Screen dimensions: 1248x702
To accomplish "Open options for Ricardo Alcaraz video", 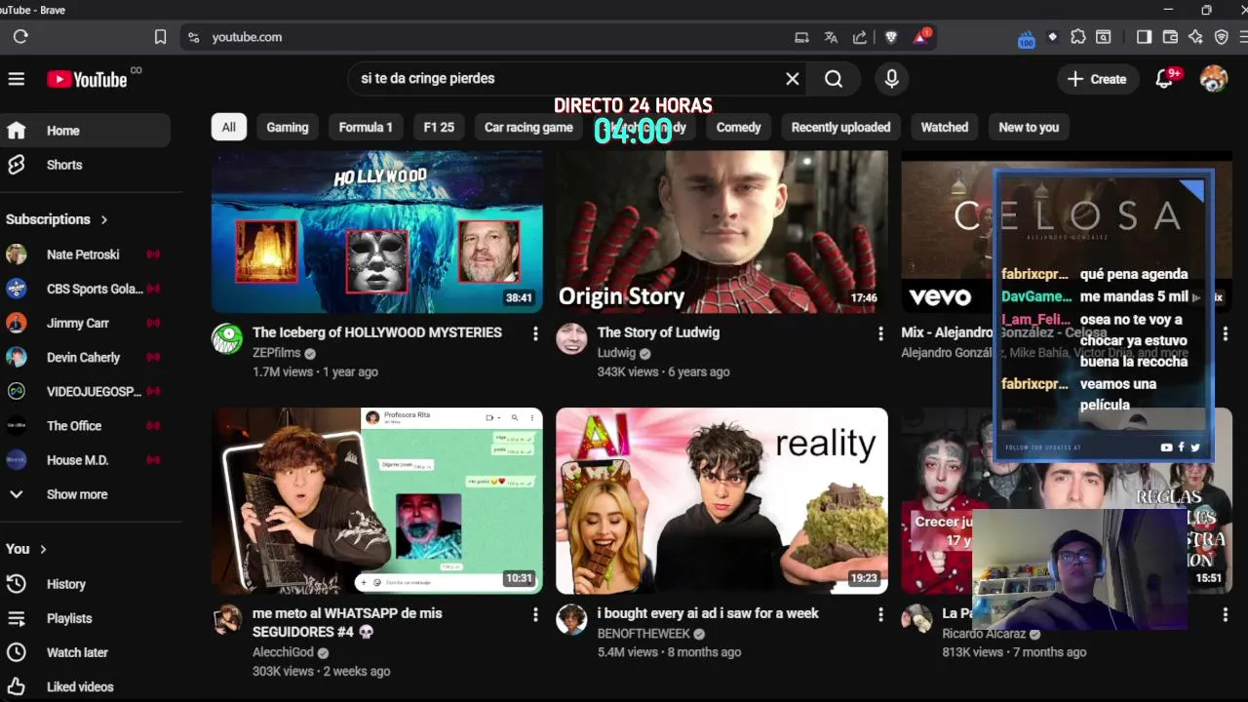I will pos(1226,614).
